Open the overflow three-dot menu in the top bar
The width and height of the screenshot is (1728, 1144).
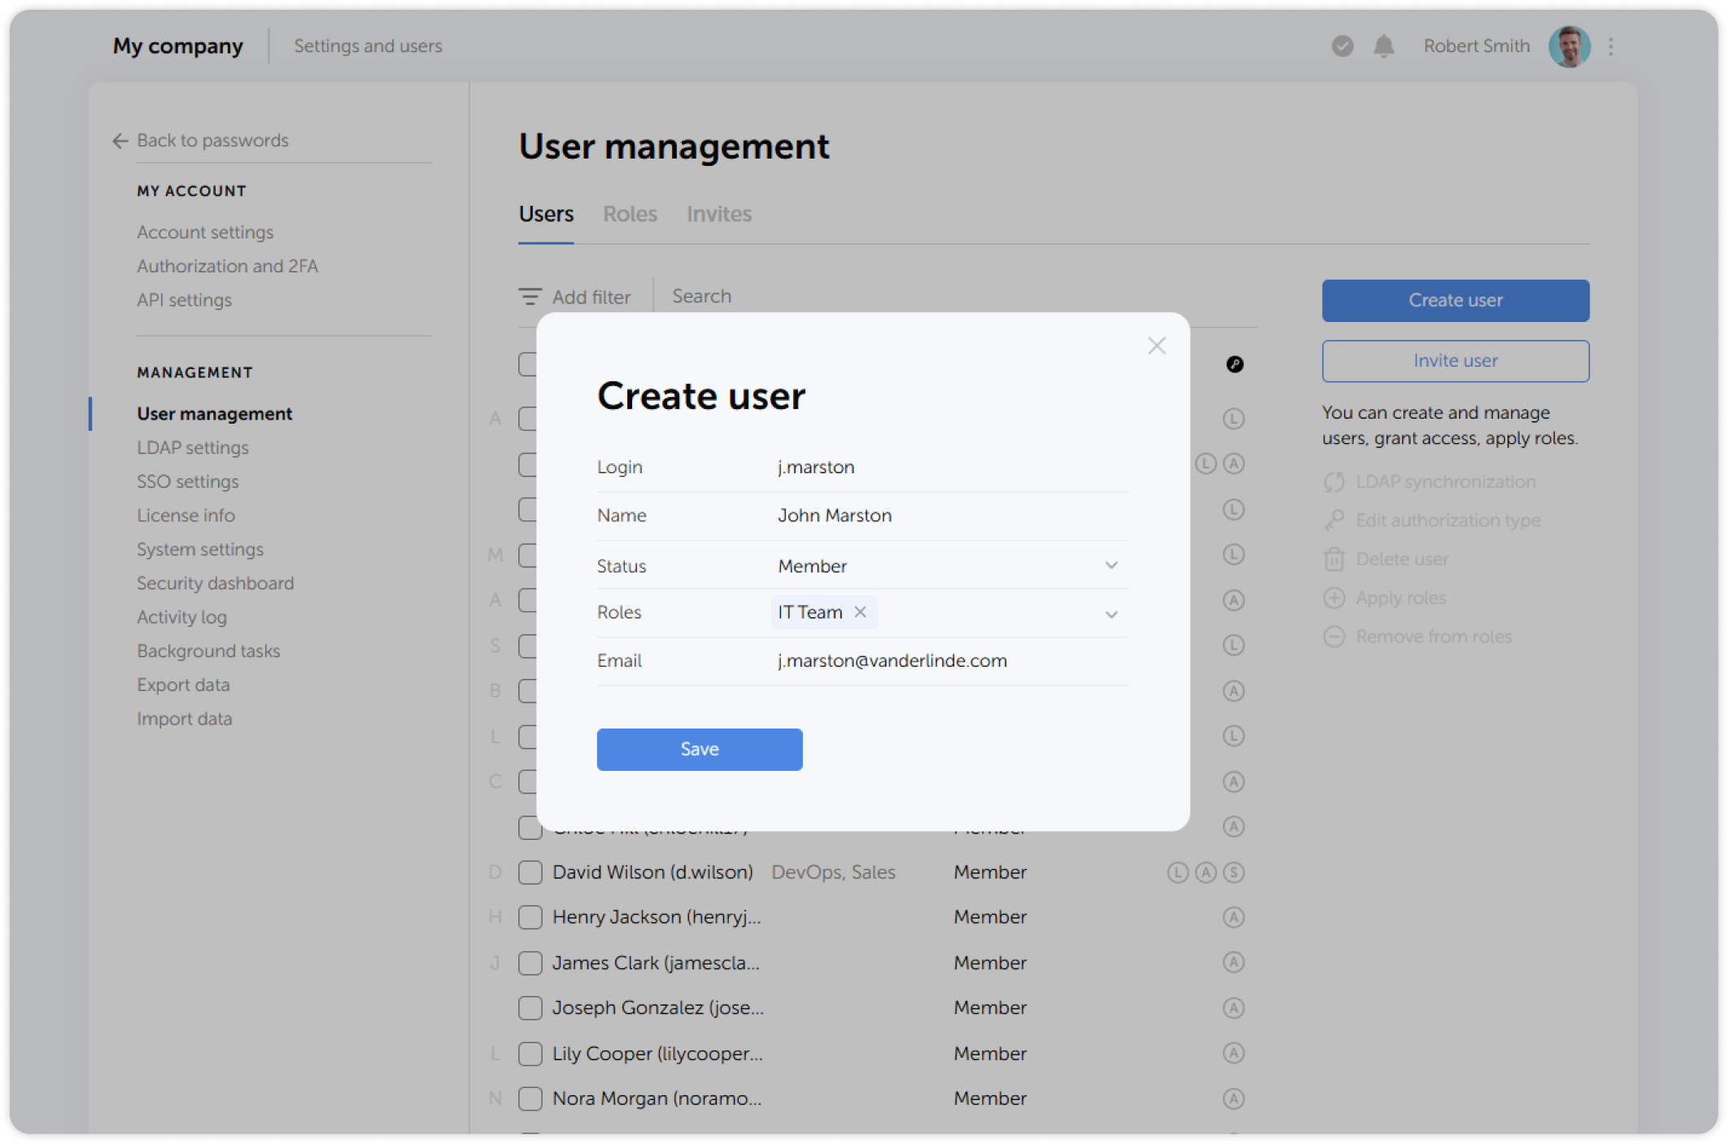point(1610,46)
